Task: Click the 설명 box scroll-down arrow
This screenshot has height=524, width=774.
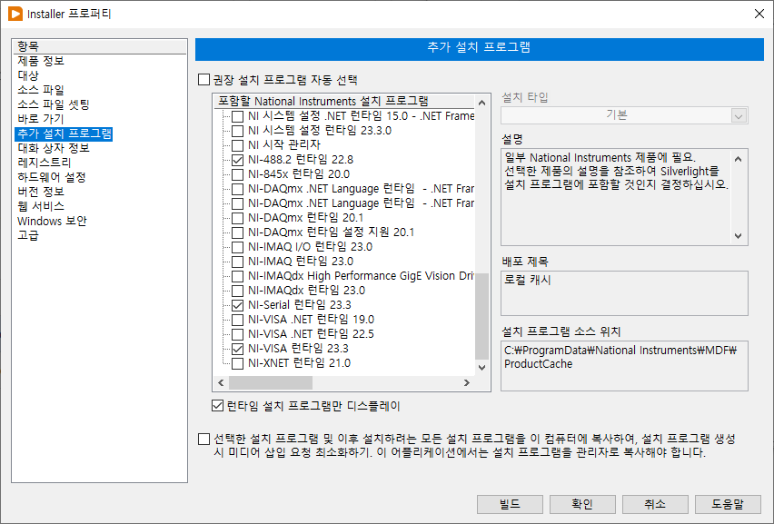Action: point(738,236)
